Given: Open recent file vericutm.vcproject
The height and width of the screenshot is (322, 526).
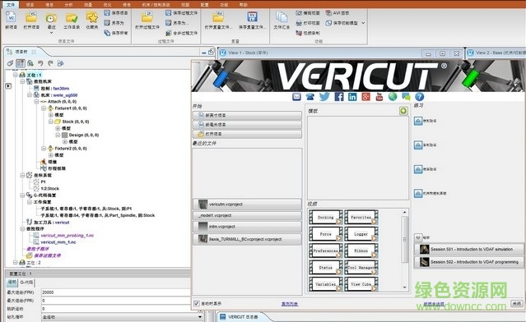Looking at the screenshot, I should (247, 205).
